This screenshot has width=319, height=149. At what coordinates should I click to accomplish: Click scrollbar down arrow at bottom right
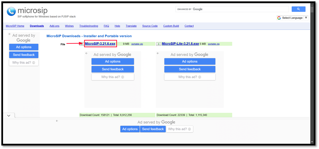[x=312, y=142]
